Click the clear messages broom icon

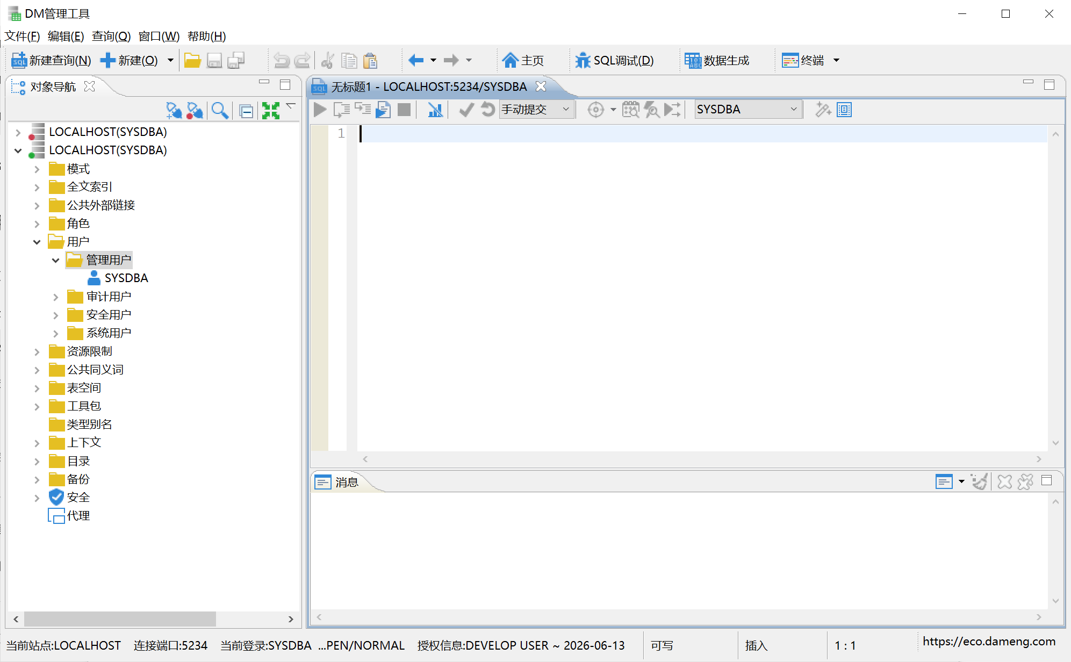click(x=980, y=481)
